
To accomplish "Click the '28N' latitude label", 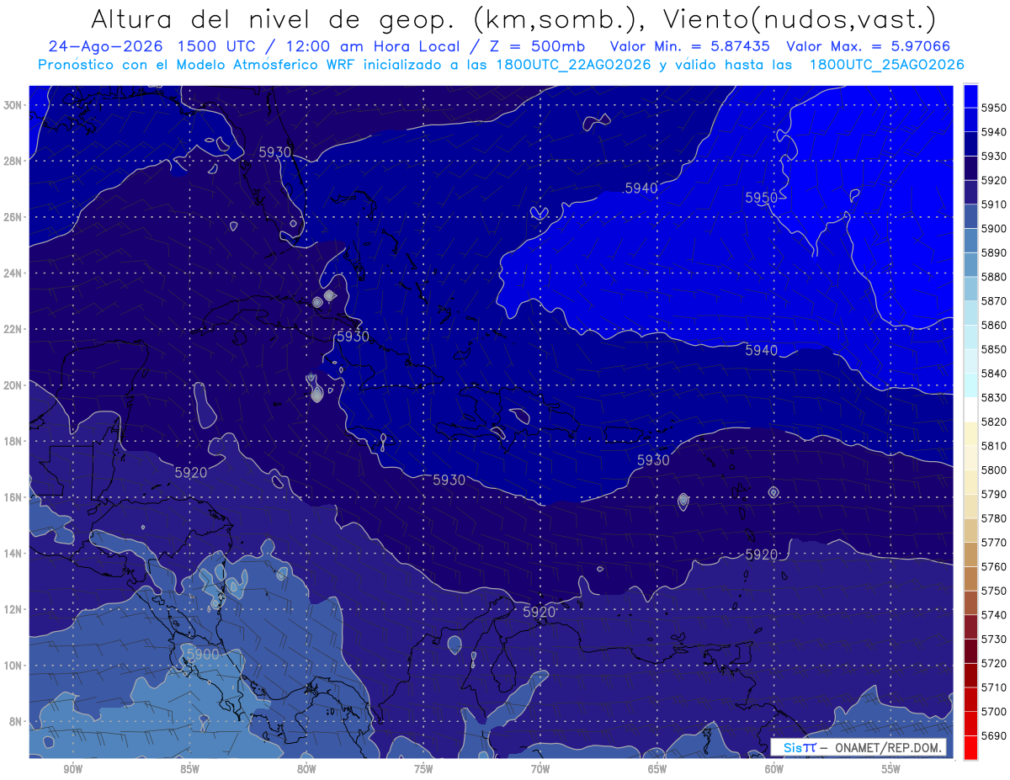I will pos(13,161).
